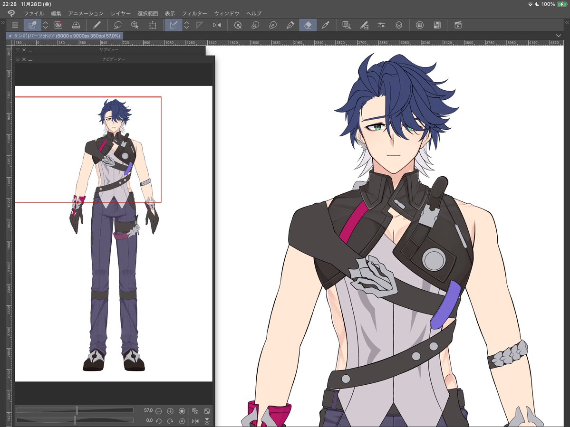This screenshot has width=570, height=427.
Task: Click the 57.0 zoom value field
Action: coord(148,410)
